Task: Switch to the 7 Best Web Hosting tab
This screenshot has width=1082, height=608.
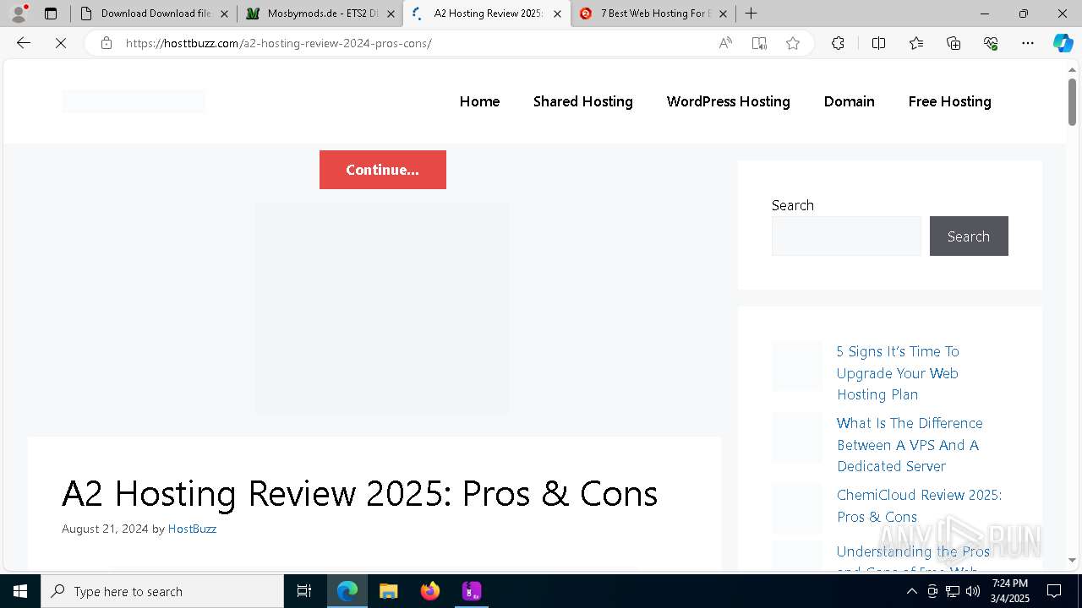Action: pyautogui.click(x=653, y=14)
